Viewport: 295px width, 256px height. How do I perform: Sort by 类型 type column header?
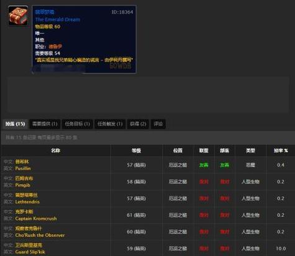point(250,150)
